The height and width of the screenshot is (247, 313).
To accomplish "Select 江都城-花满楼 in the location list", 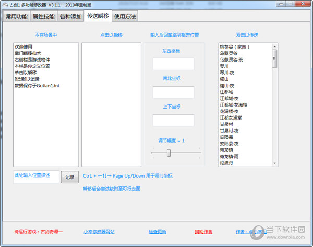I will [x=237, y=105].
